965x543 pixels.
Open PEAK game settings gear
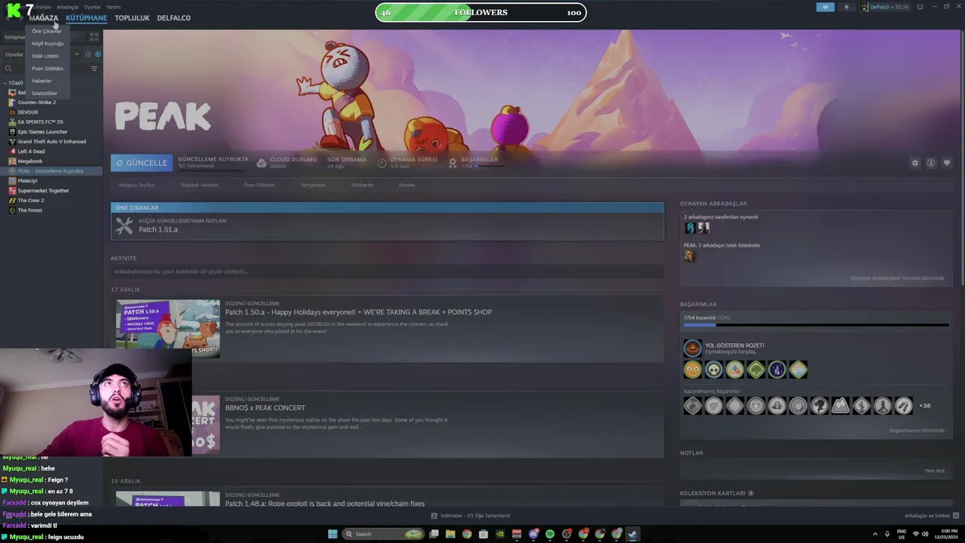[x=915, y=163]
